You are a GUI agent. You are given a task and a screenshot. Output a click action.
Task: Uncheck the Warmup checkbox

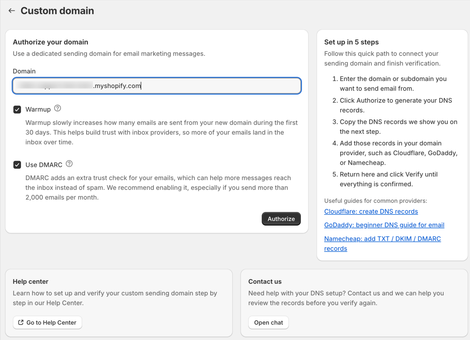point(17,110)
